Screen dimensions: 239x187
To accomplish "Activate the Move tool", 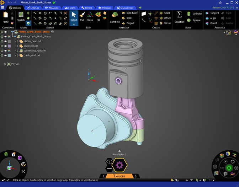I will click(90, 17).
